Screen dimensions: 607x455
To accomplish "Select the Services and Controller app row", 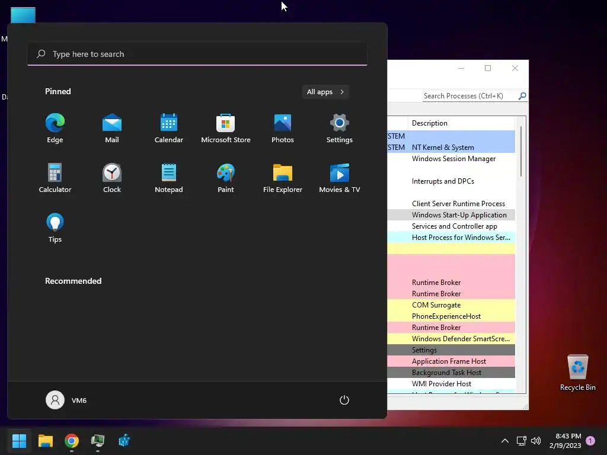I will point(451,226).
